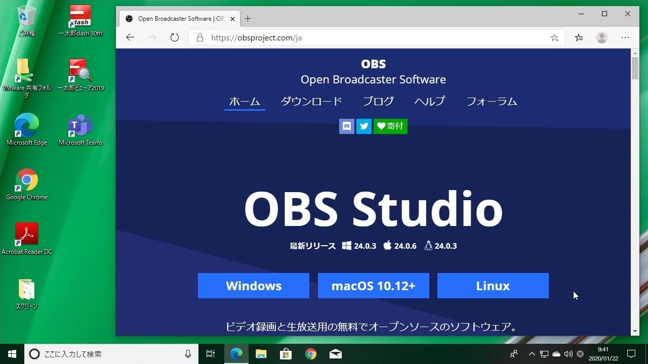The width and height of the screenshot is (648, 364).
Task: Go to the ホーム nav item
Action: point(245,101)
